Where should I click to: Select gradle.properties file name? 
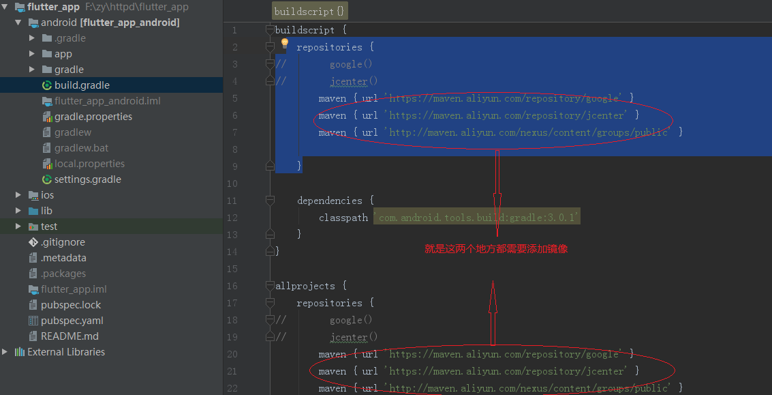pos(93,117)
